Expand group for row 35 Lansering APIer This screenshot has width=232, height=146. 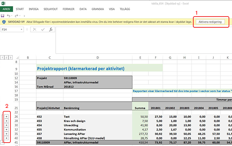6,134
